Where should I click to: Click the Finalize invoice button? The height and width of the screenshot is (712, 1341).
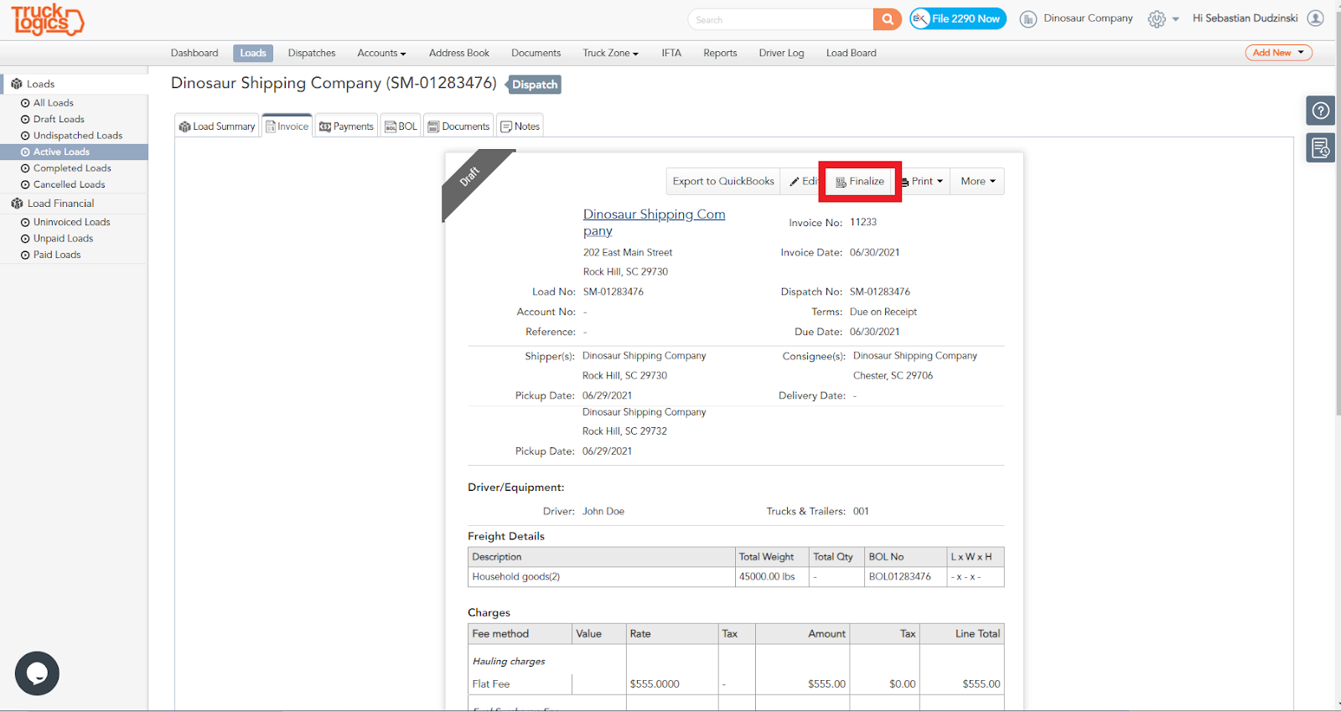(x=860, y=182)
